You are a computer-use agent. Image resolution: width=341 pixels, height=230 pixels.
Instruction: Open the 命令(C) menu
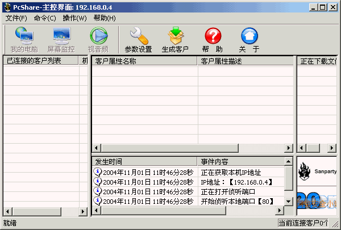[x=45, y=18]
